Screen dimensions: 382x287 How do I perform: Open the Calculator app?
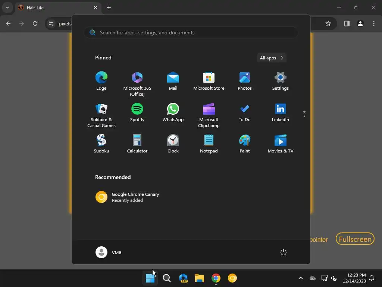137,144
